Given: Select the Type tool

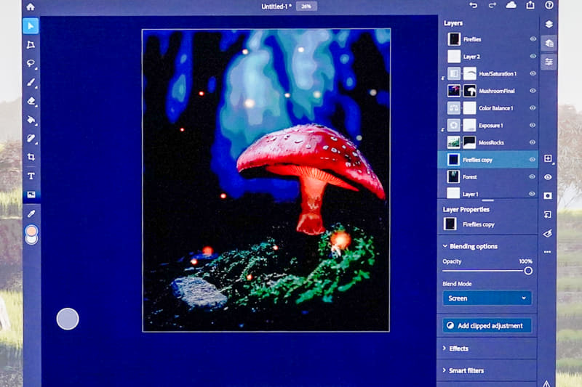Looking at the screenshot, I should point(31,176).
